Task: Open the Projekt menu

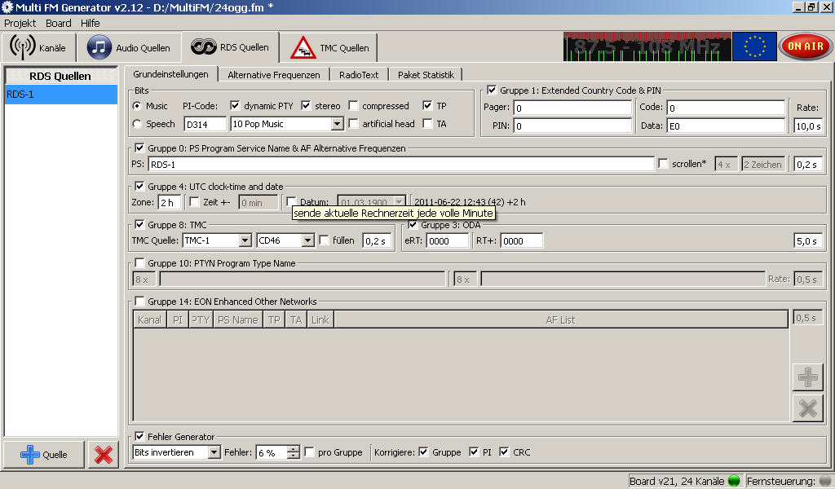Action: (x=20, y=23)
